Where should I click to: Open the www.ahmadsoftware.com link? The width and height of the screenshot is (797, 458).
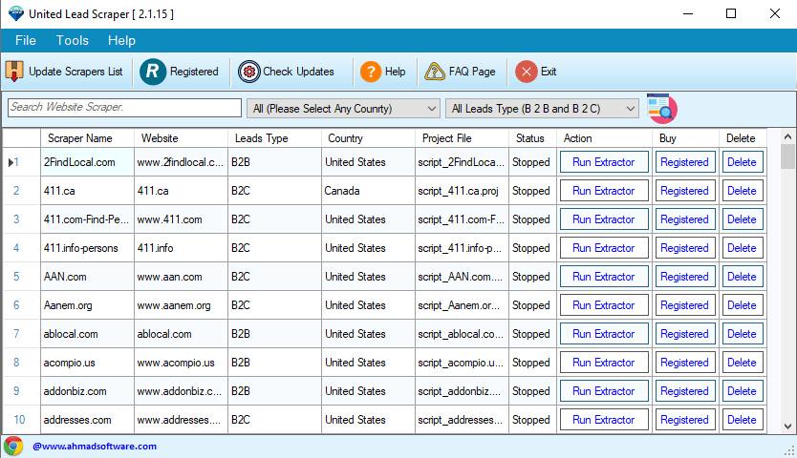click(95, 447)
